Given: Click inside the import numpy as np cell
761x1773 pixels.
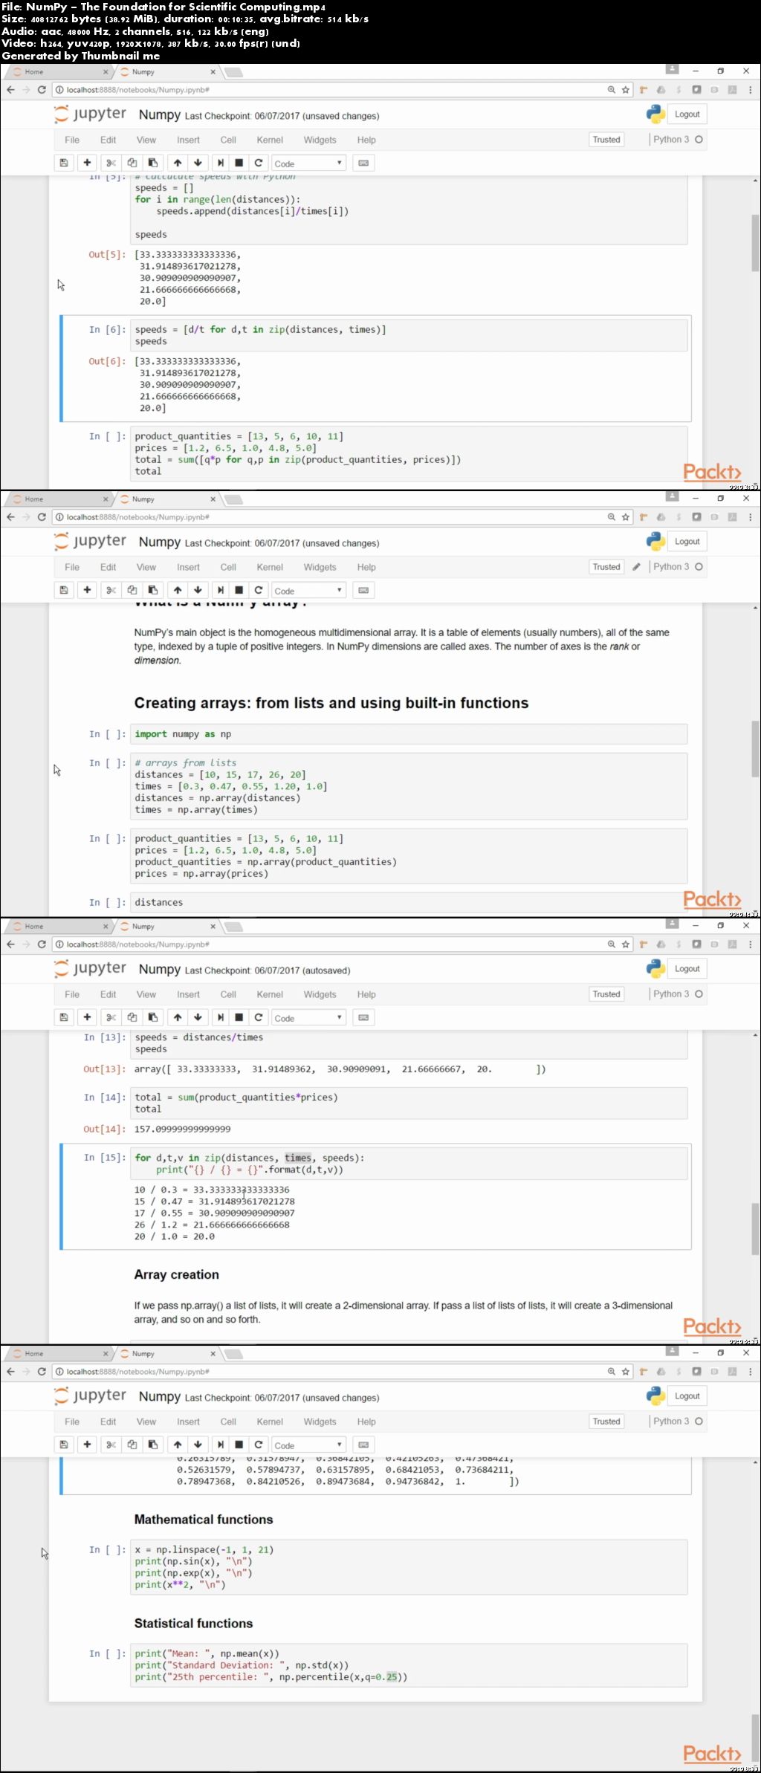Looking at the screenshot, I should tap(407, 734).
